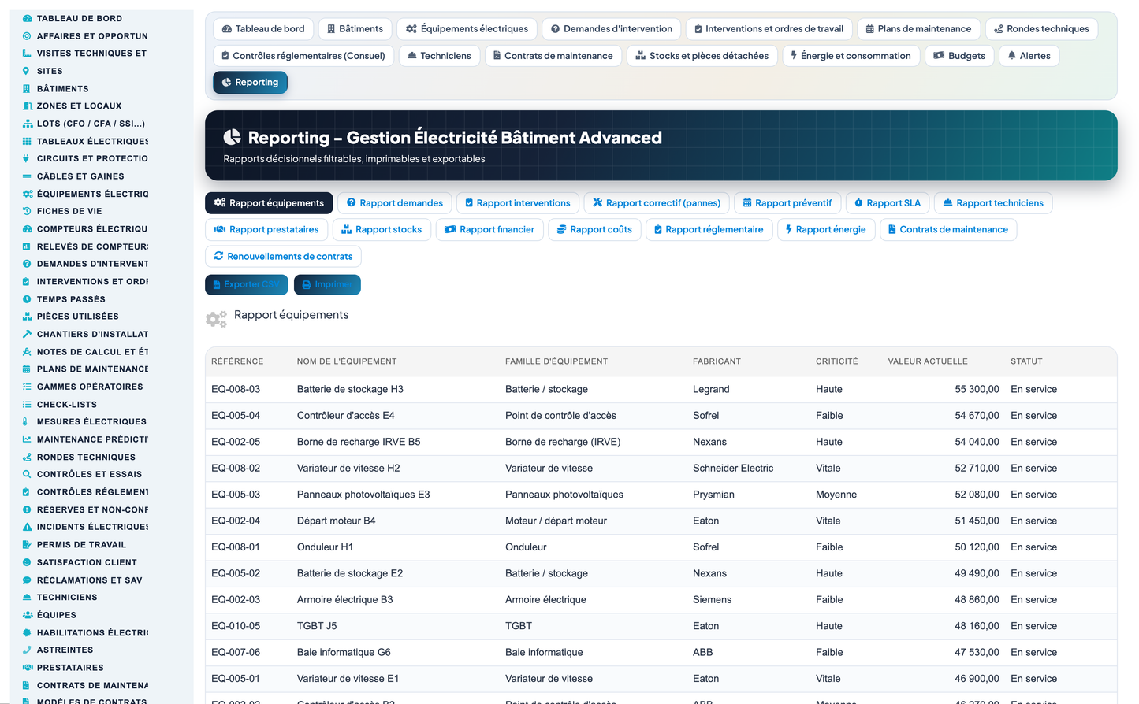Sort by Valeur actuelle column header

(x=928, y=361)
